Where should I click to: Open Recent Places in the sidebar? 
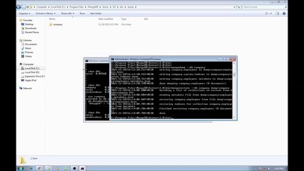(x=32, y=32)
